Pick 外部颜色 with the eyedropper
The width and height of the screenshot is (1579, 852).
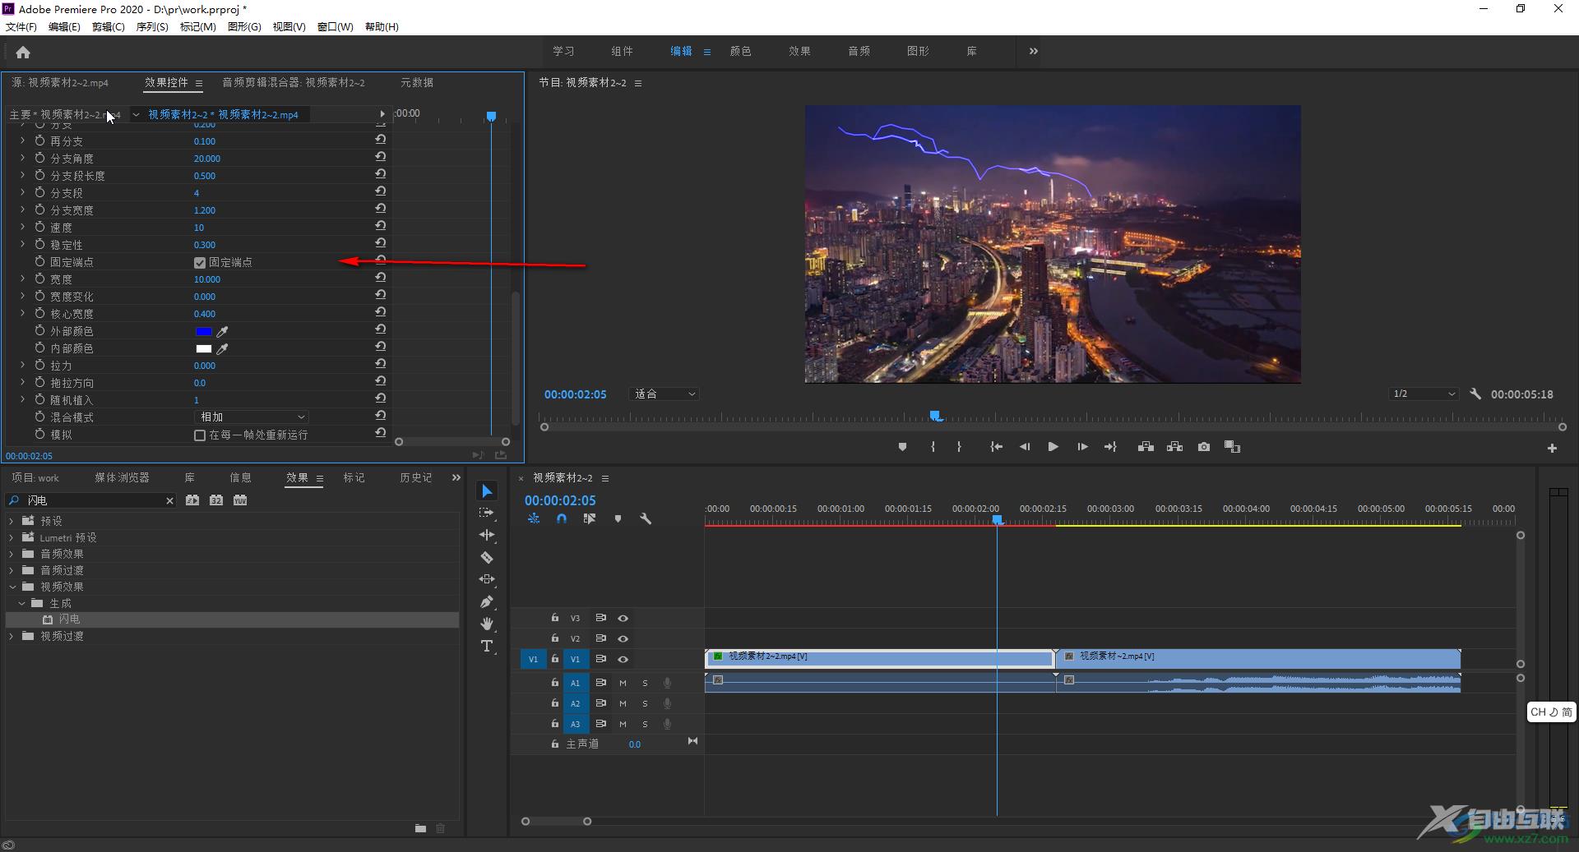[x=222, y=331]
